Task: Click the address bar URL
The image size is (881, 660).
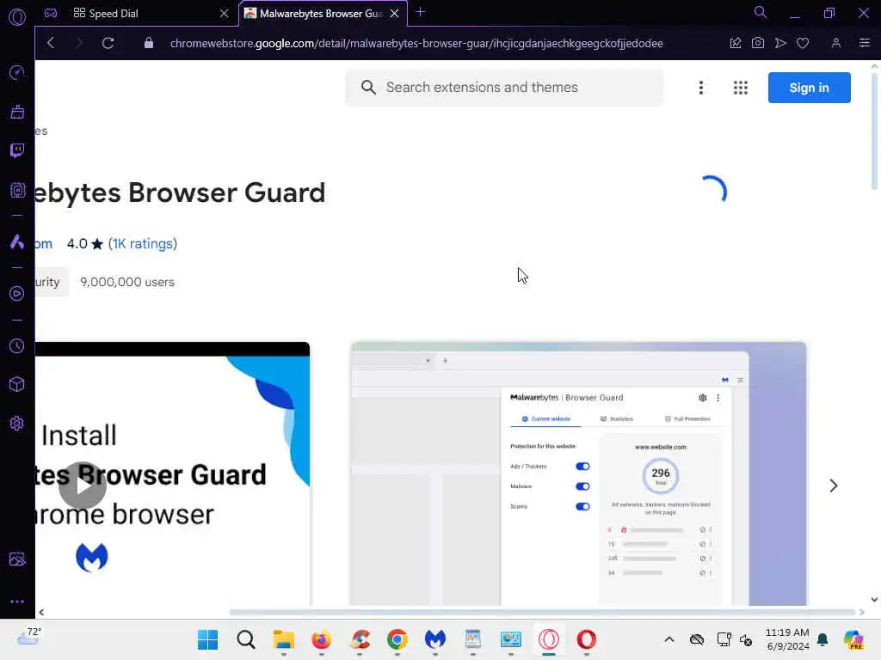Action: tap(416, 43)
